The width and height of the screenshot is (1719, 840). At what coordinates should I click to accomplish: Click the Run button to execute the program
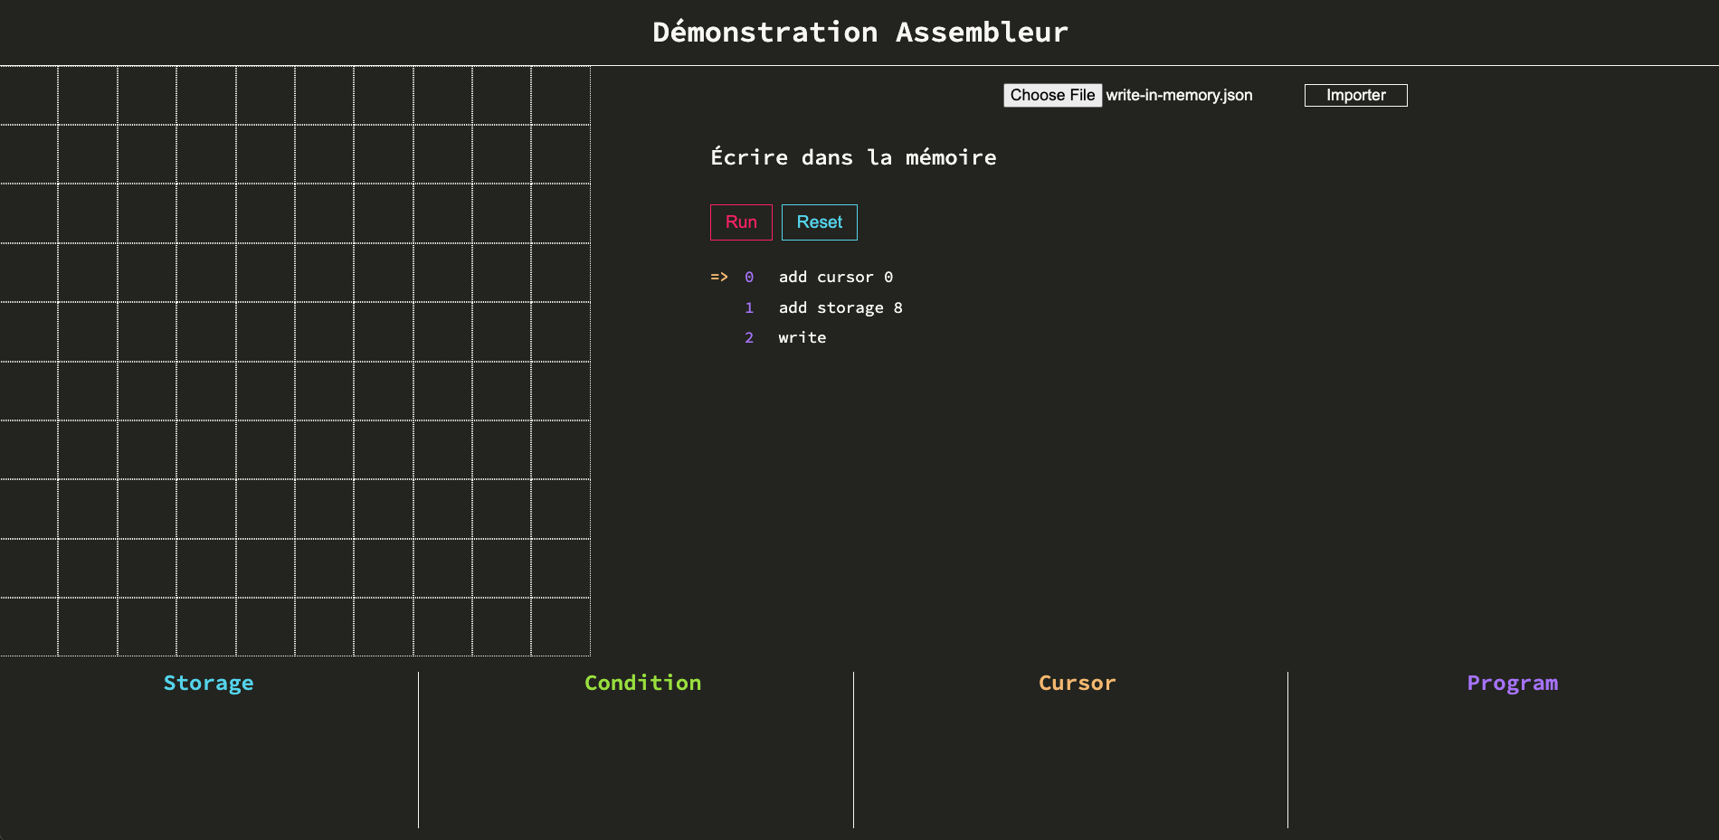pos(741,222)
